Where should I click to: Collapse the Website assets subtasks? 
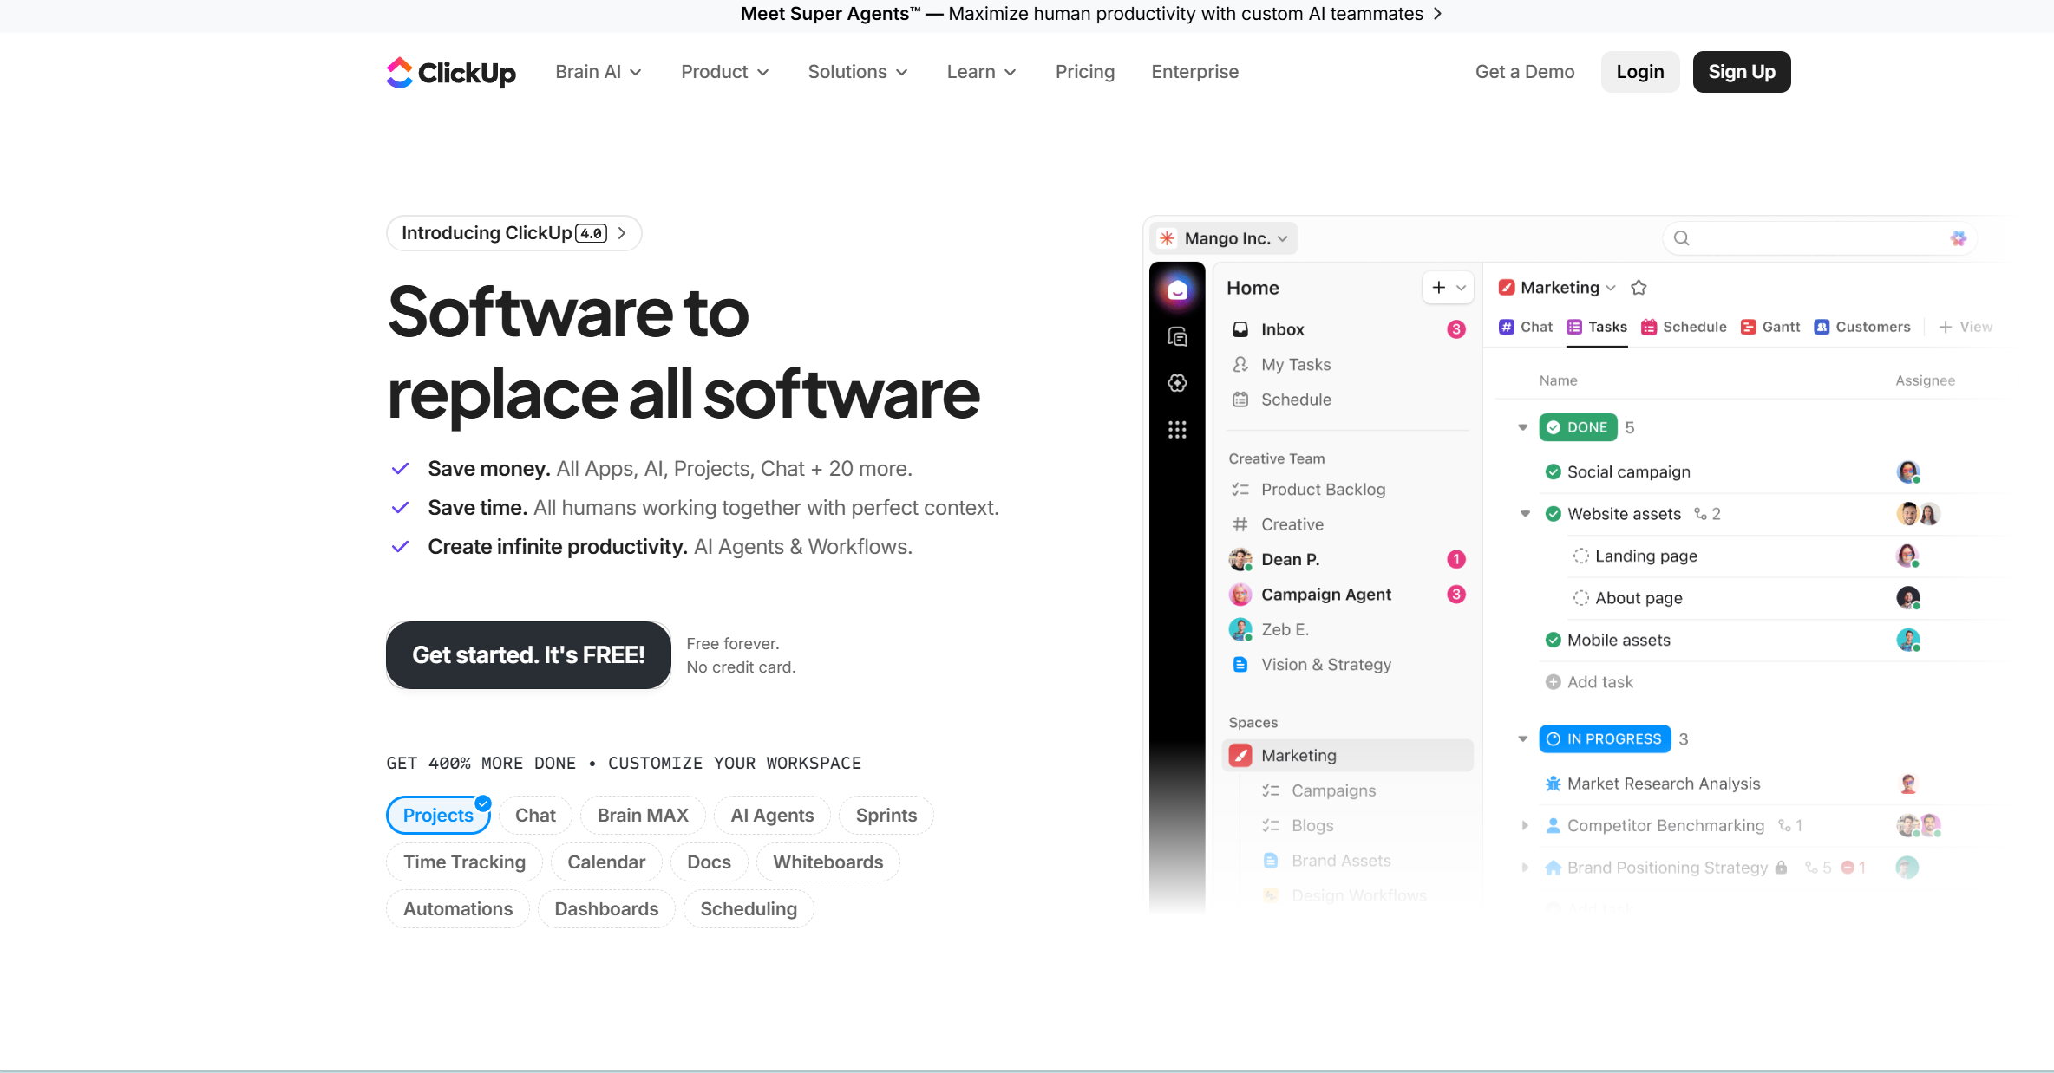point(1525,514)
